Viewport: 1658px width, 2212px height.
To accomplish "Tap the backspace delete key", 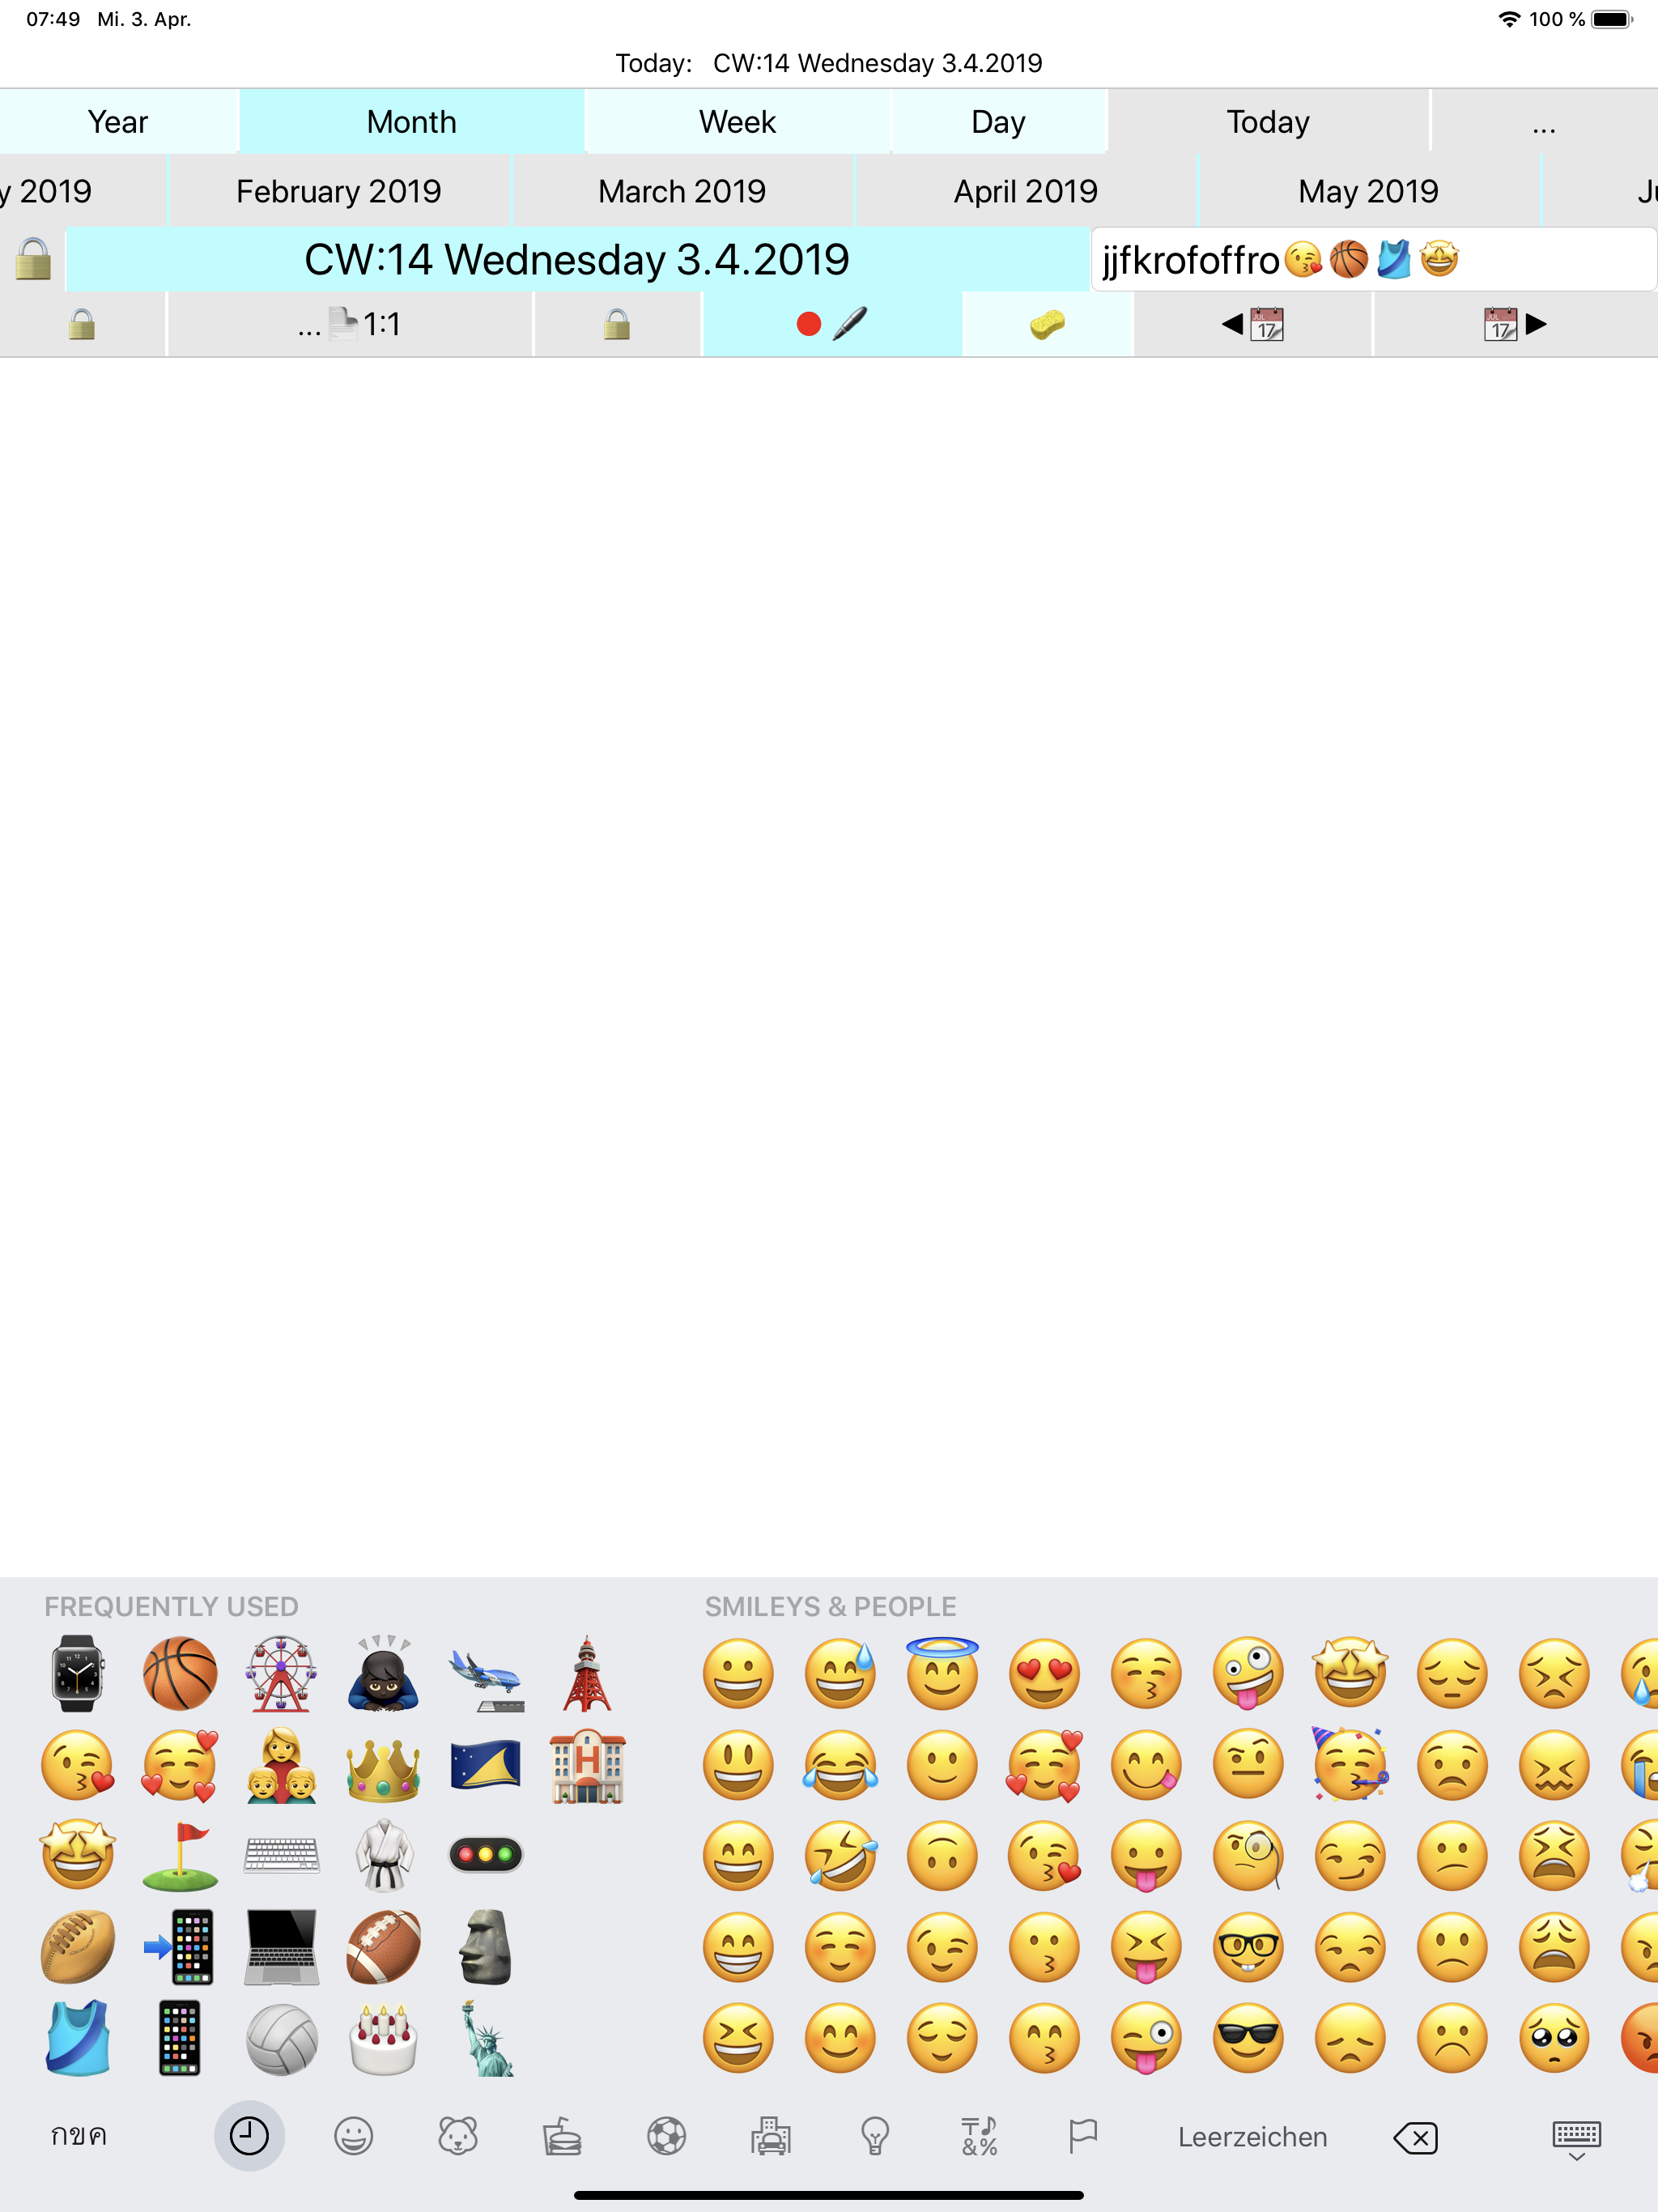I will click(x=1415, y=2138).
